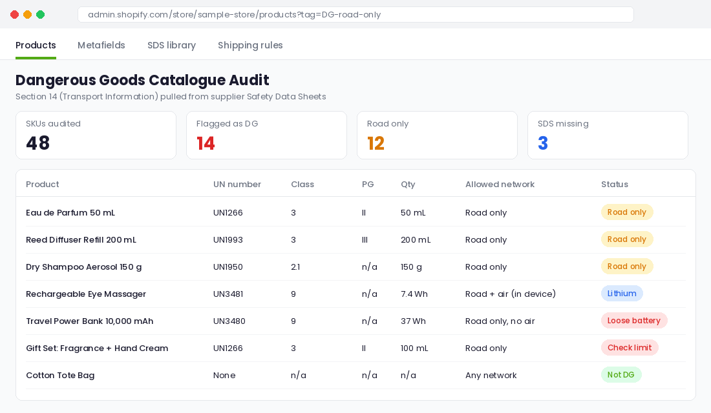711x413 pixels.
Task: Open the Rechargeable Eye Massager product
Action: [x=86, y=294]
